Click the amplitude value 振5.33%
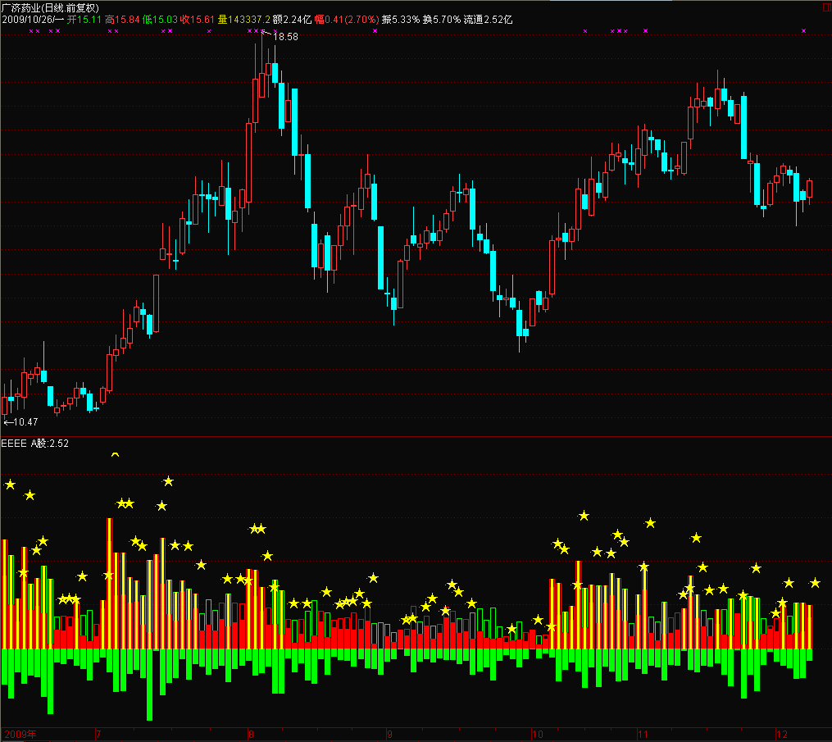The width and height of the screenshot is (832, 742). (401, 20)
